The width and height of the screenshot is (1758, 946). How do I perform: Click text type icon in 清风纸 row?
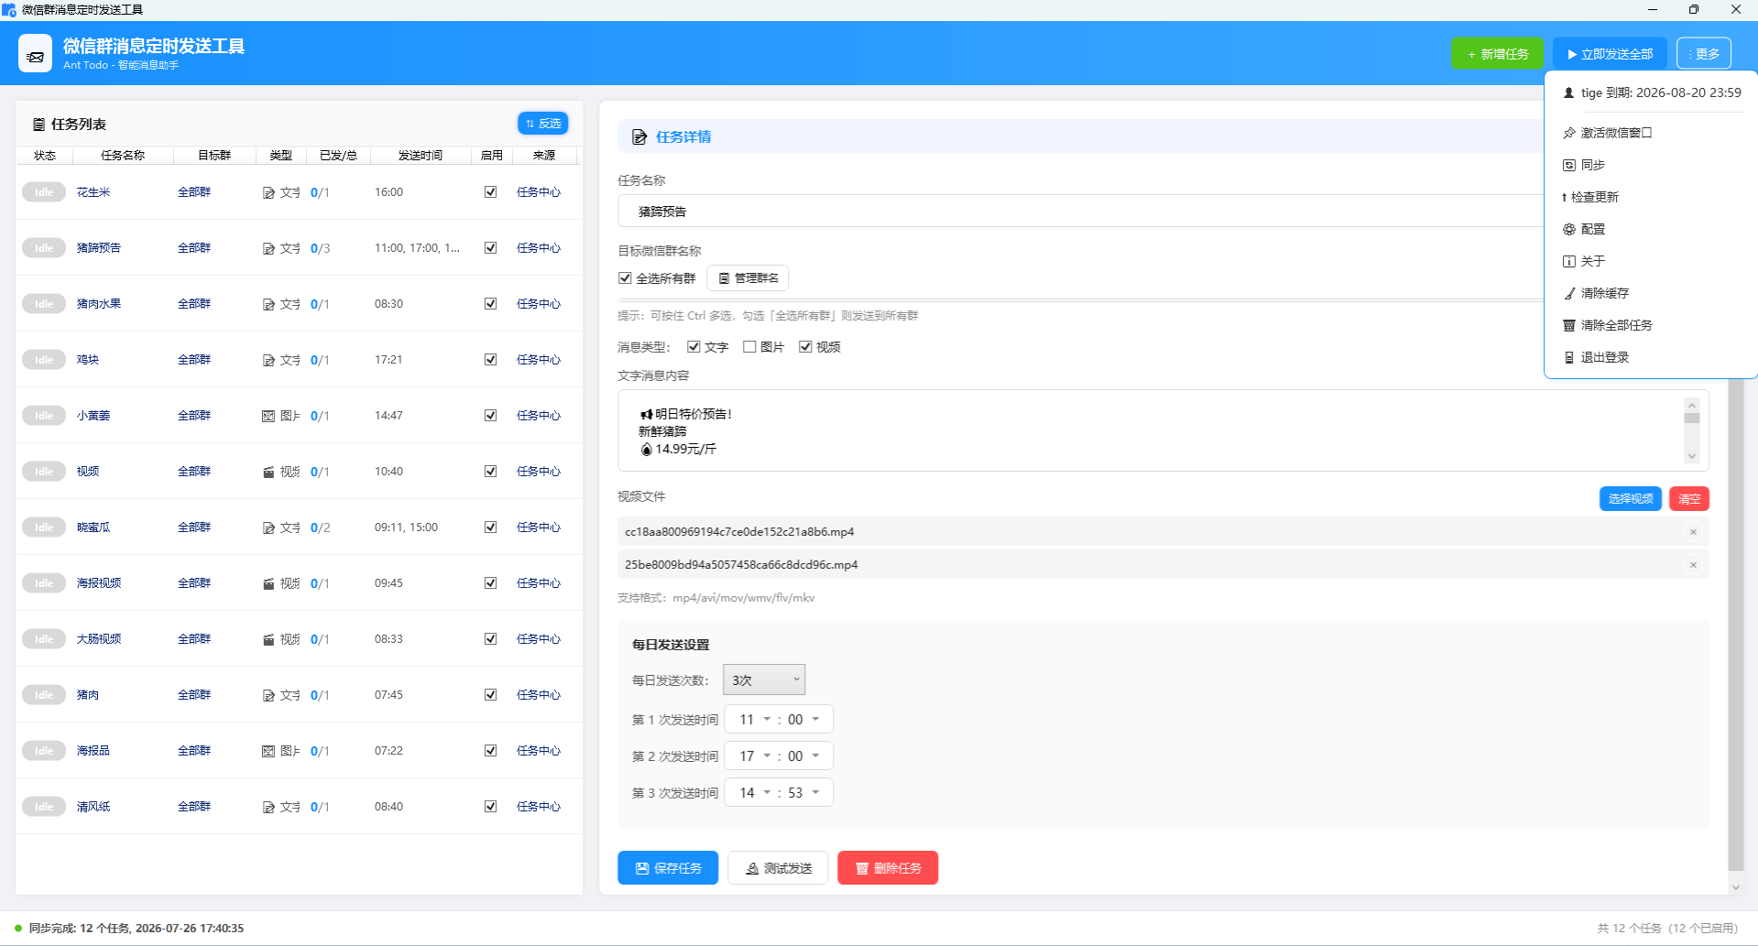coord(268,808)
